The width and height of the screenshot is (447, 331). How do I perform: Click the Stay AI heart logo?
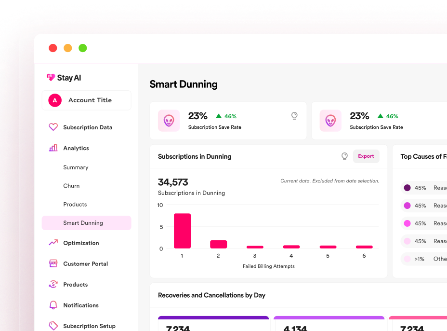[x=51, y=77]
